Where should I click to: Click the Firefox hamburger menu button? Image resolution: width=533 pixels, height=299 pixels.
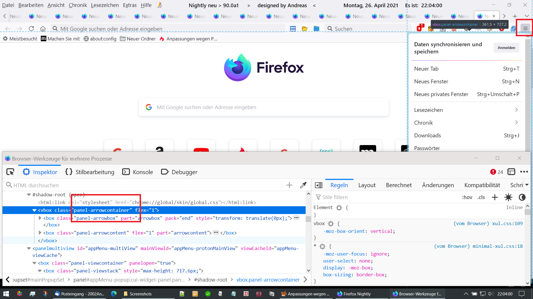[x=525, y=29]
